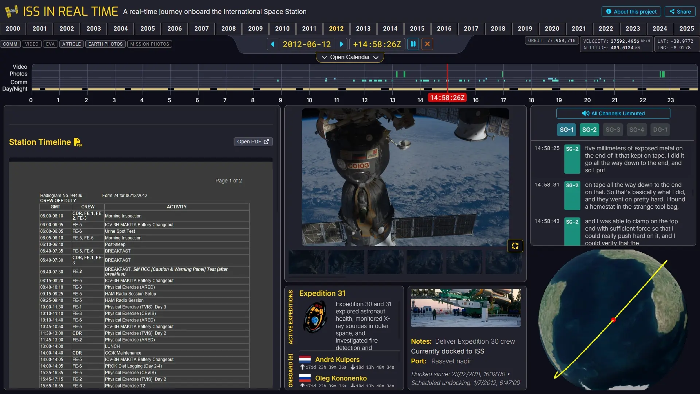700x394 pixels.
Task: Click the fullscreen icon on photo
Action: click(x=515, y=246)
